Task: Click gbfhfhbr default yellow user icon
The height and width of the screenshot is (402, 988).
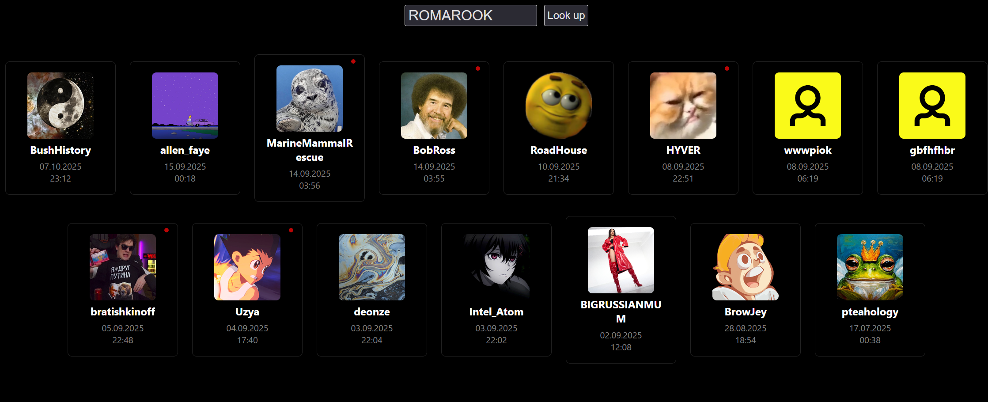Action: 932,106
